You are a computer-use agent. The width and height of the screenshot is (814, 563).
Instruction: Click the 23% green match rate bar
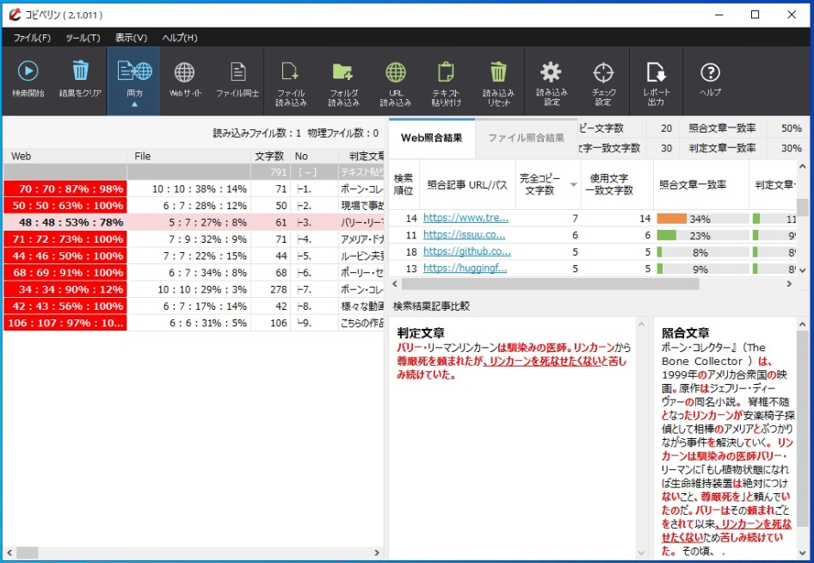(667, 235)
